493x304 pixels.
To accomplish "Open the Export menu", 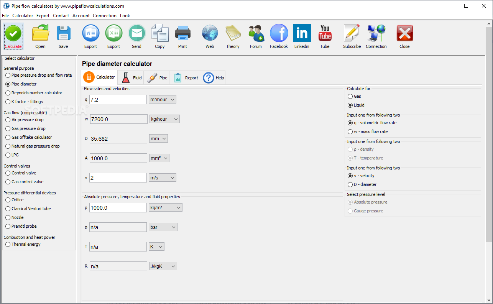I will 43,16.
